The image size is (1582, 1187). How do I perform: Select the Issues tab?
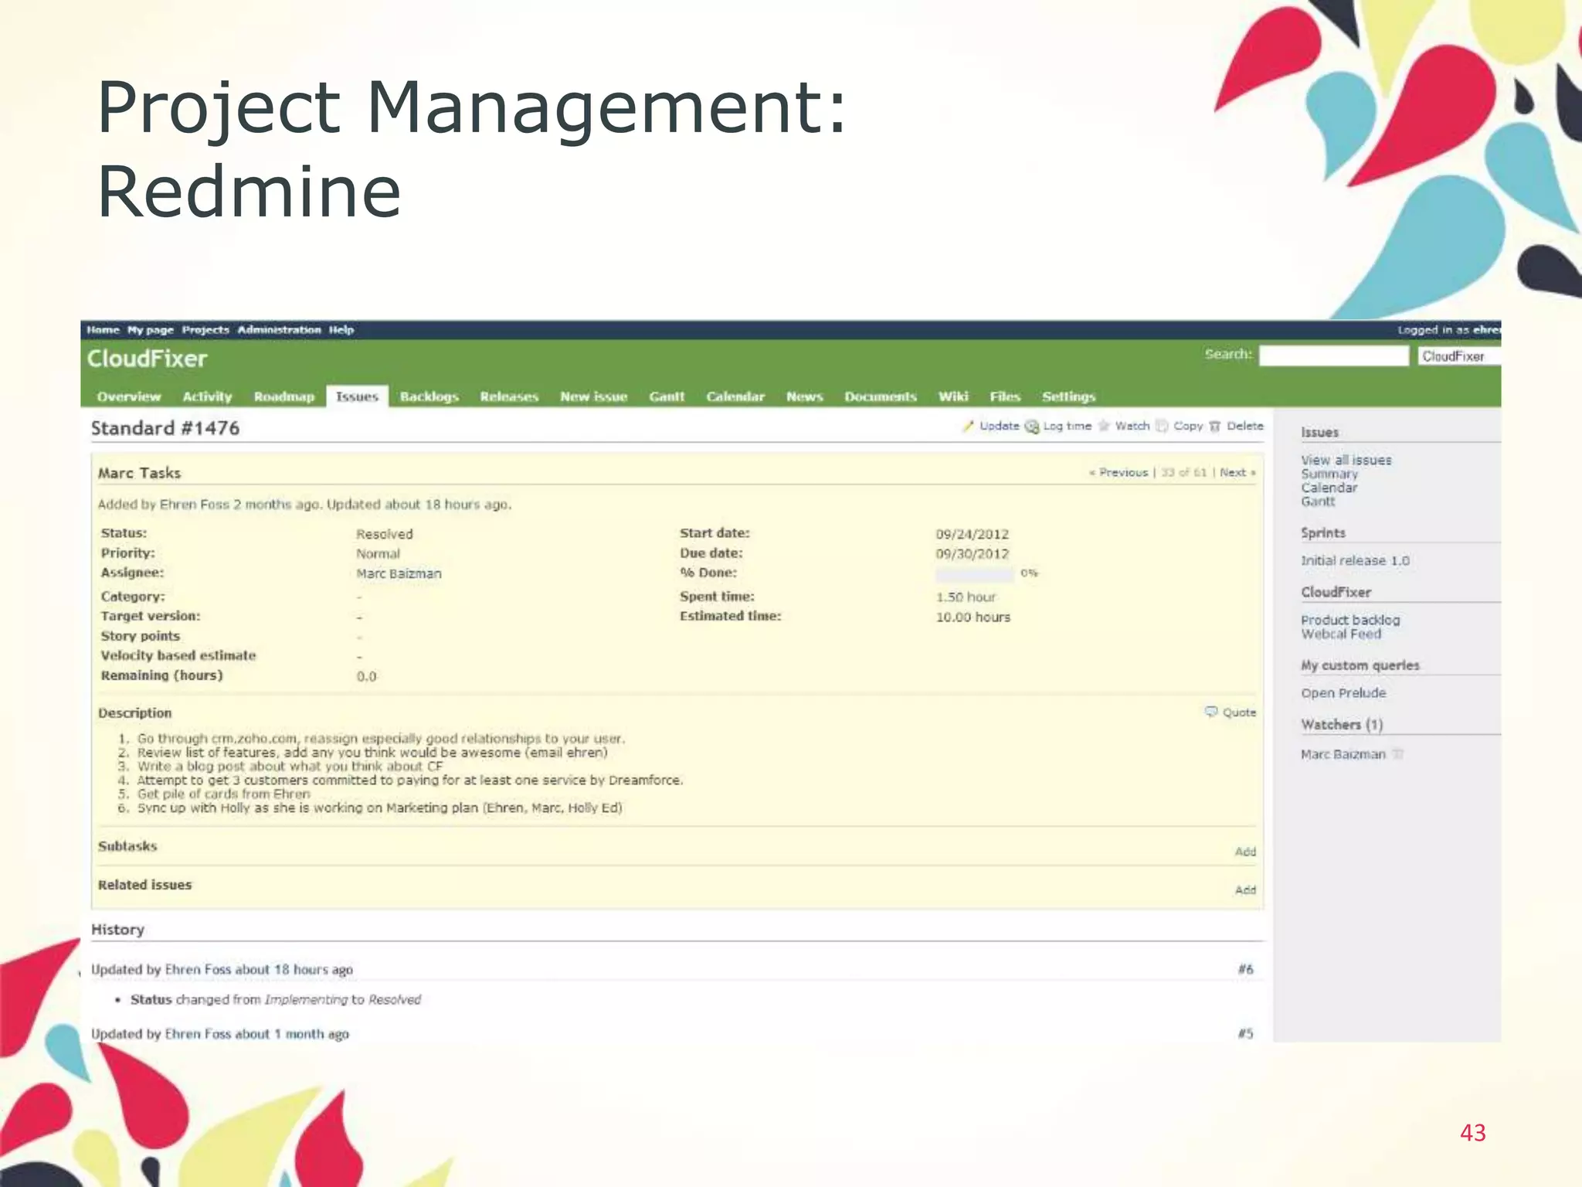click(x=357, y=396)
